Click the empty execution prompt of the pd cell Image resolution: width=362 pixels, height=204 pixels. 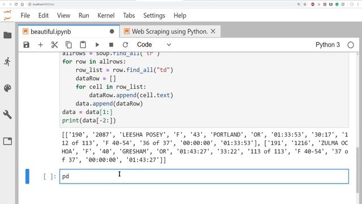pyautogui.click(x=50, y=176)
